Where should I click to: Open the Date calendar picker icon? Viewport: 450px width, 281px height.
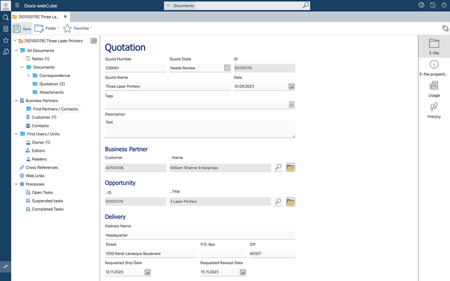click(291, 87)
